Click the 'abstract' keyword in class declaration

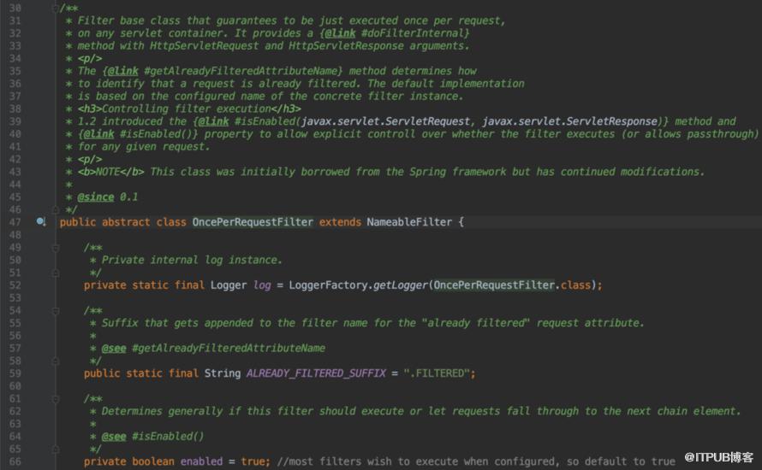[x=126, y=222]
